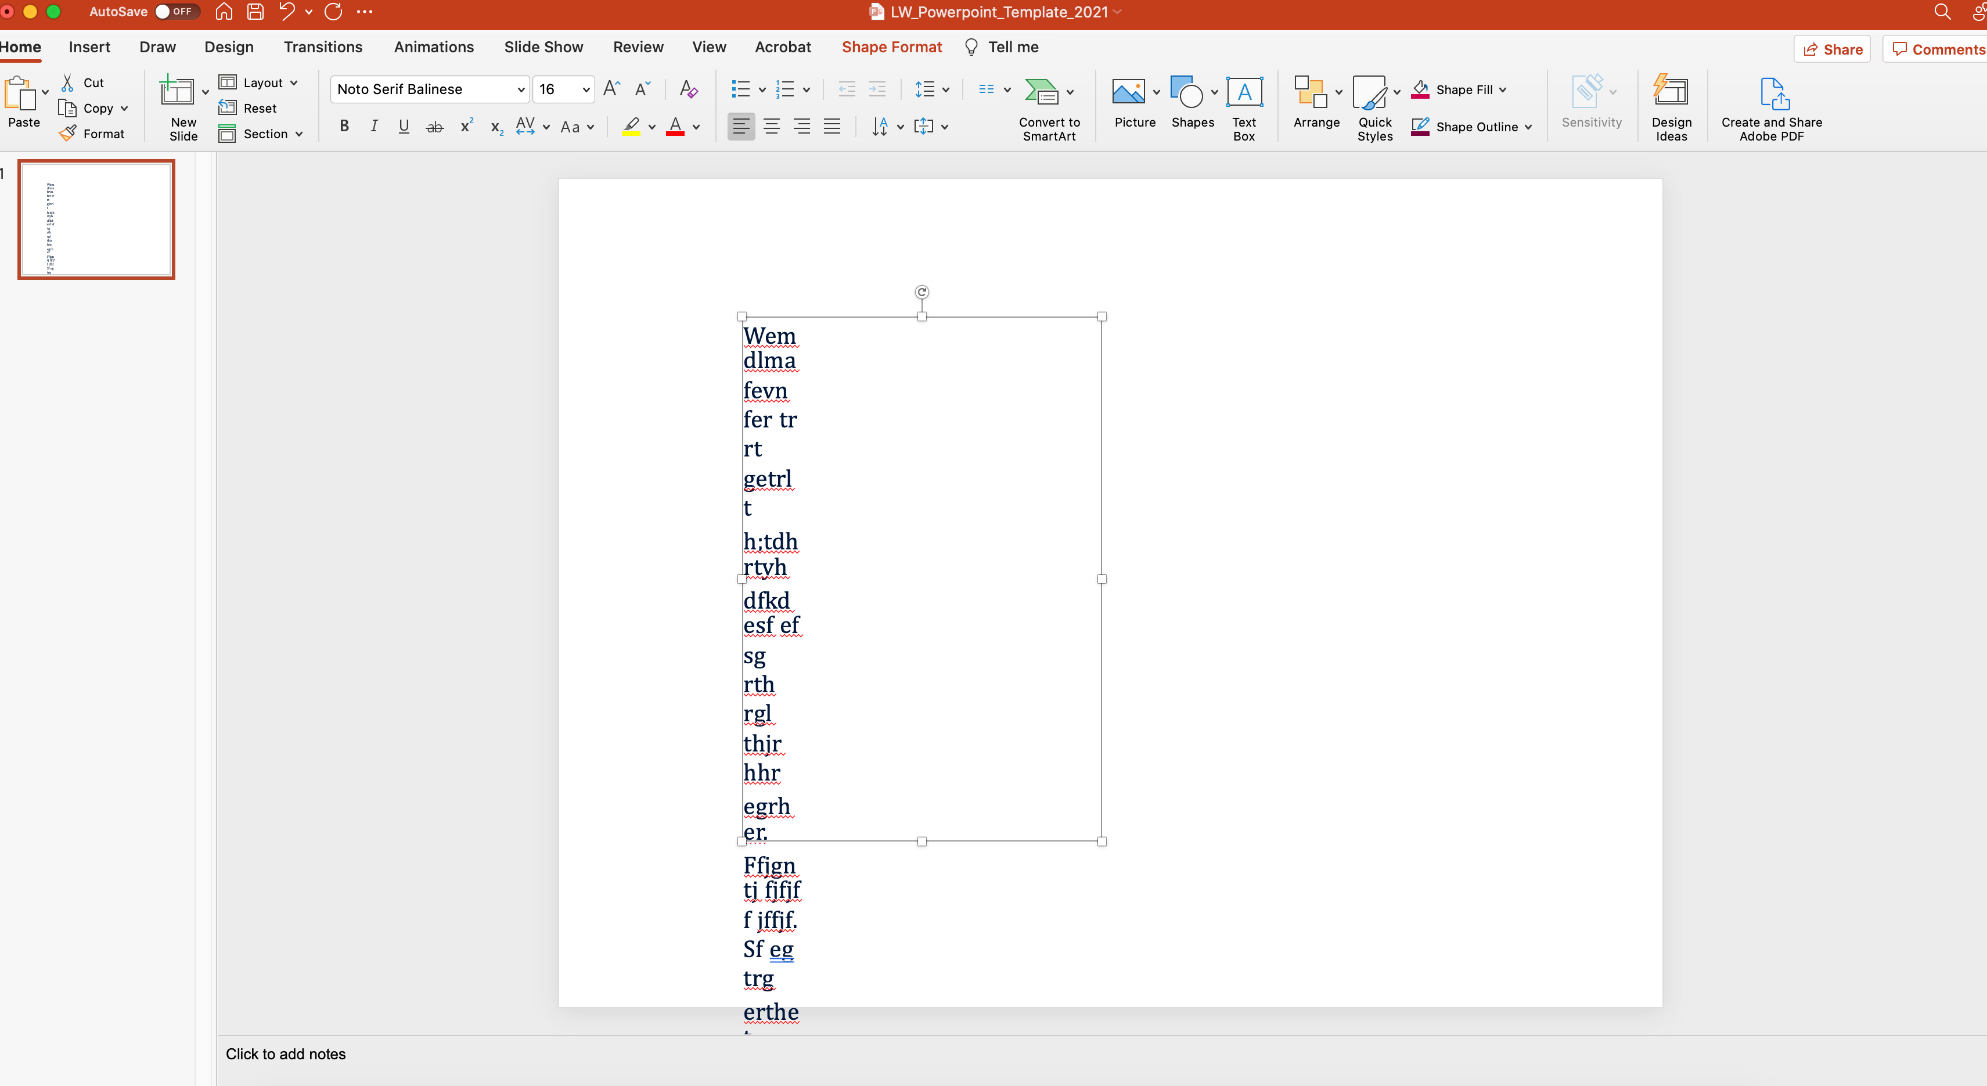The image size is (1987, 1086).
Task: Open the Slide Show tab
Action: pos(543,47)
